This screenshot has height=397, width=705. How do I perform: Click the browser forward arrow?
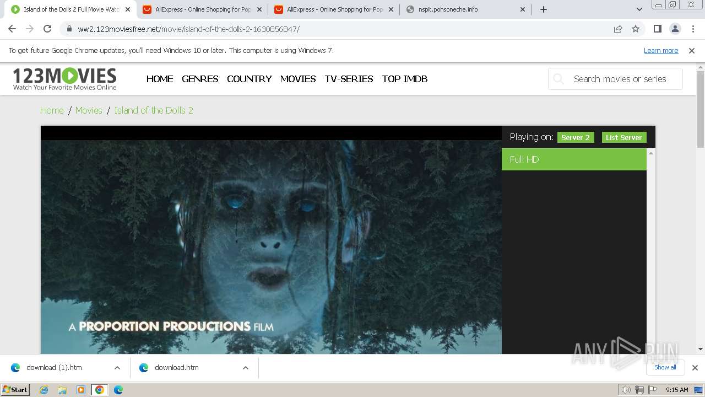pos(30,29)
